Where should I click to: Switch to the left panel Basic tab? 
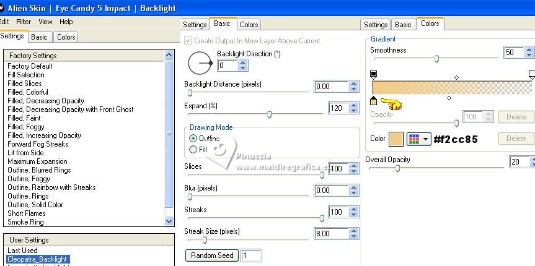pyautogui.click(x=39, y=36)
